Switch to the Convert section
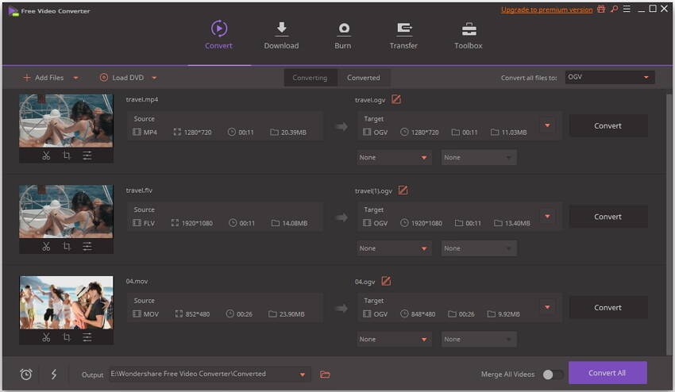675x392 pixels. coord(218,35)
